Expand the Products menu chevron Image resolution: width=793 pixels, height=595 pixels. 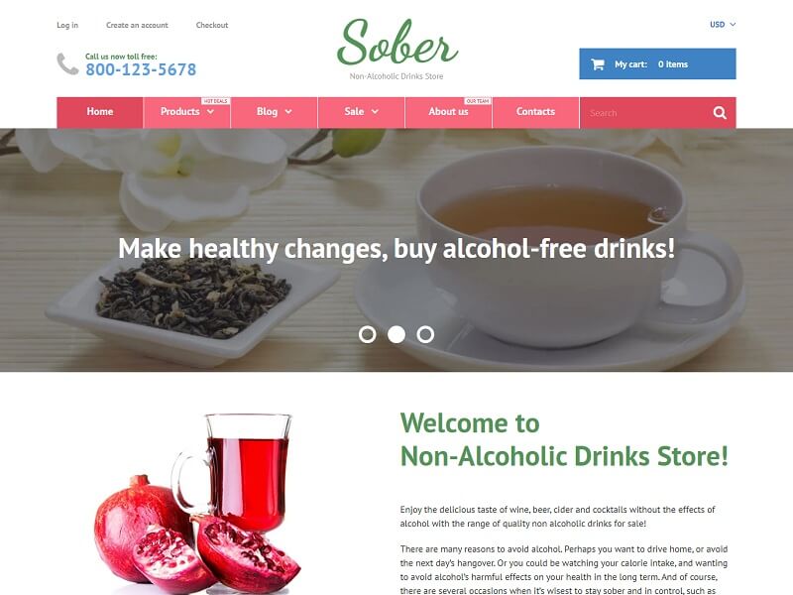coord(210,112)
